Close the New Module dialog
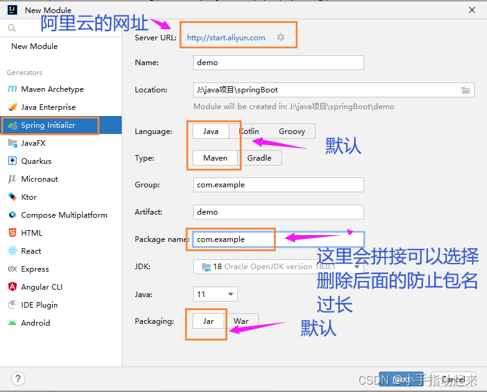This screenshot has width=487, height=392. [x=472, y=10]
